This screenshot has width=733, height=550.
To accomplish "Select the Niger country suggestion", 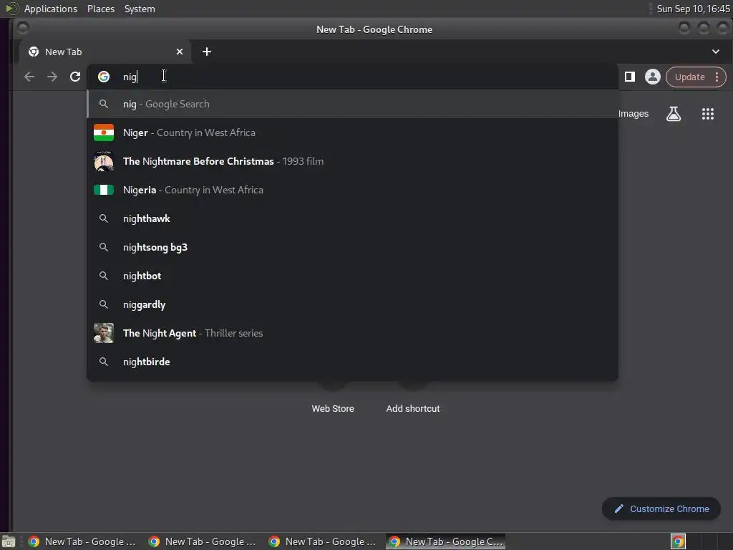I will pyautogui.click(x=352, y=132).
